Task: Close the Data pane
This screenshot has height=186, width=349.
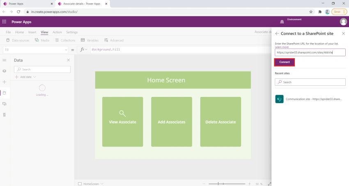Action: (x=68, y=60)
